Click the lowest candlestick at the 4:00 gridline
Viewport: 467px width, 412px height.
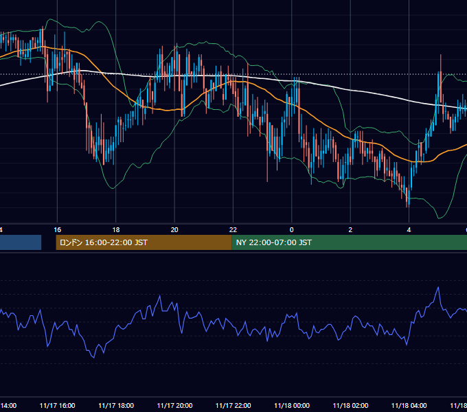click(409, 198)
